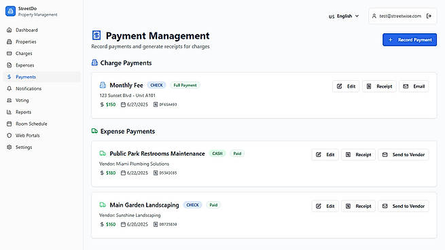
Task: Edit Public Park Restrooms Maintenance payment
Action: (325, 155)
